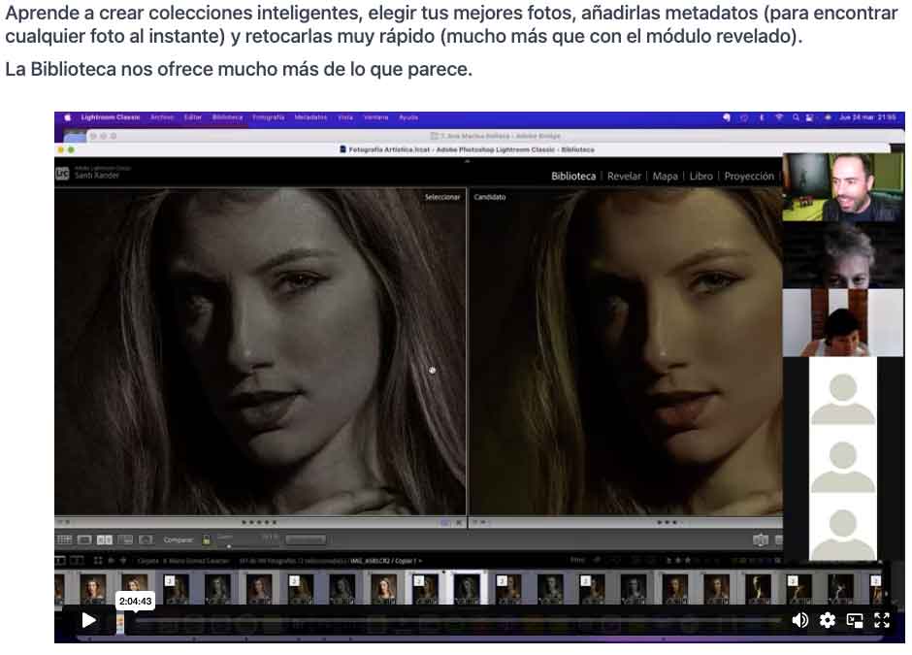Open the video settings gear

pos(827,620)
